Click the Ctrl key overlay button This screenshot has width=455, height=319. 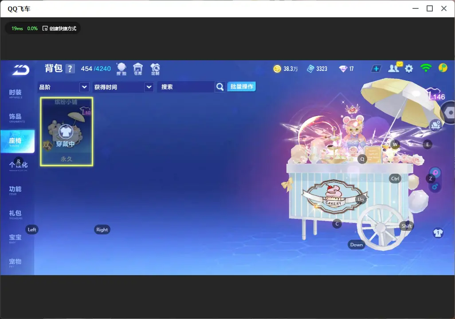coord(395,179)
